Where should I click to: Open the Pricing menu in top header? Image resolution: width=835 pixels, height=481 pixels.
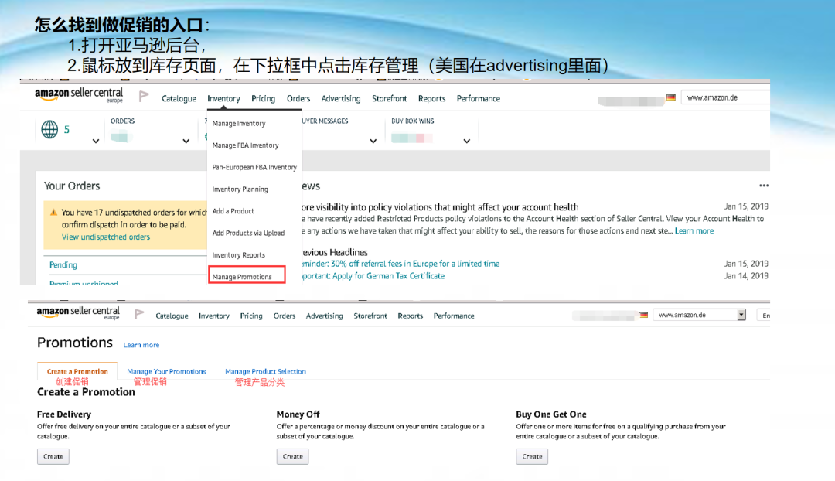pos(263,98)
